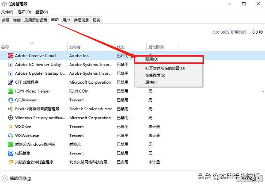
Task: Click the IQIYI Video Helper icon
Action: pyautogui.click(x=11, y=91)
